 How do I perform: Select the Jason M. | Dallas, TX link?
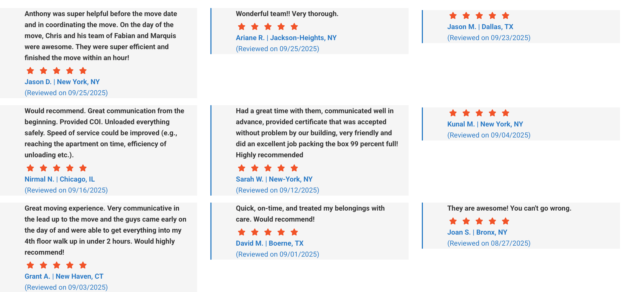coord(480,27)
